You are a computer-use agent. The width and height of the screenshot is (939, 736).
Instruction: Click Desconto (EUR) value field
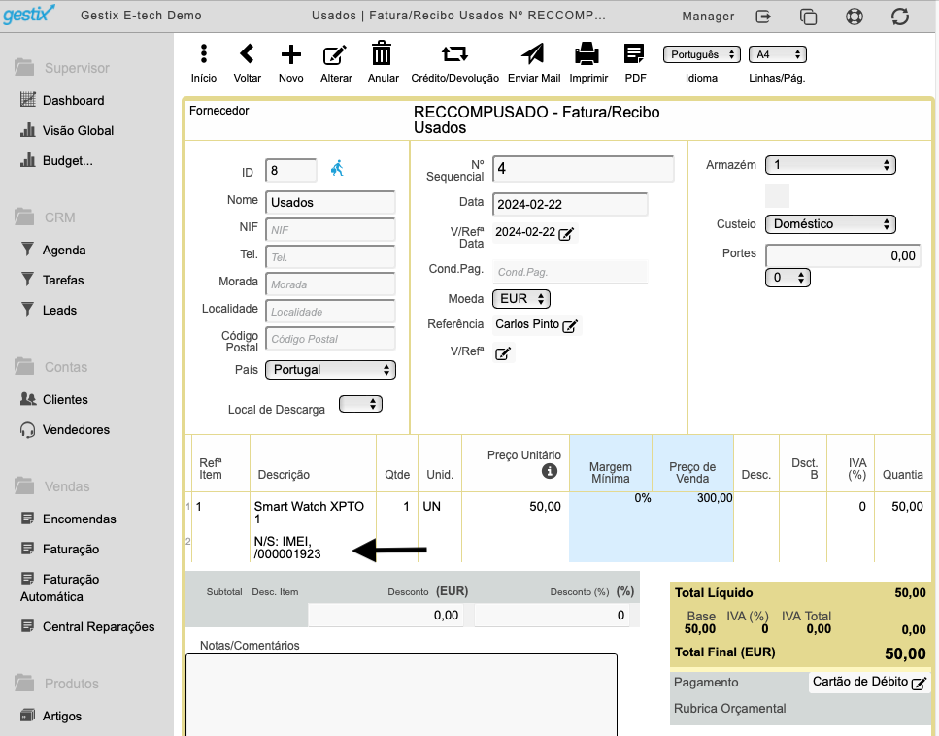point(386,615)
